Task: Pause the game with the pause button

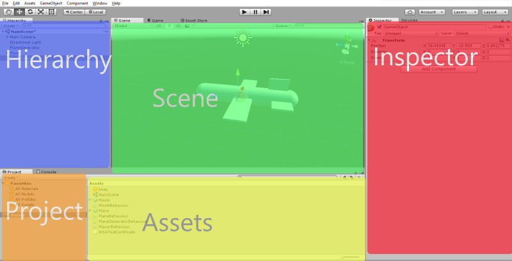Action: (255, 12)
